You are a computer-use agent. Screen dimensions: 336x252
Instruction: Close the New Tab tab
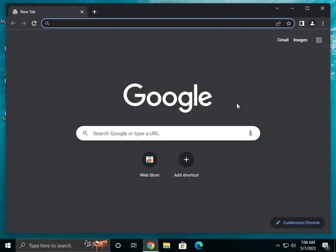[82, 12]
